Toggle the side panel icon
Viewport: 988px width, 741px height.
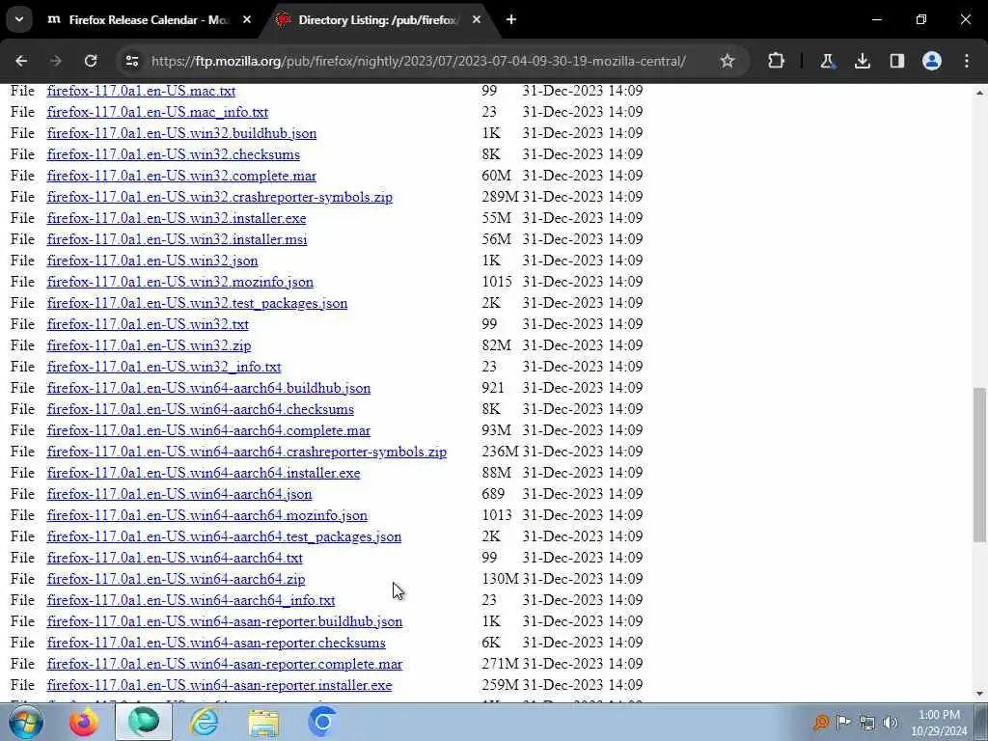[x=896, y=61]
